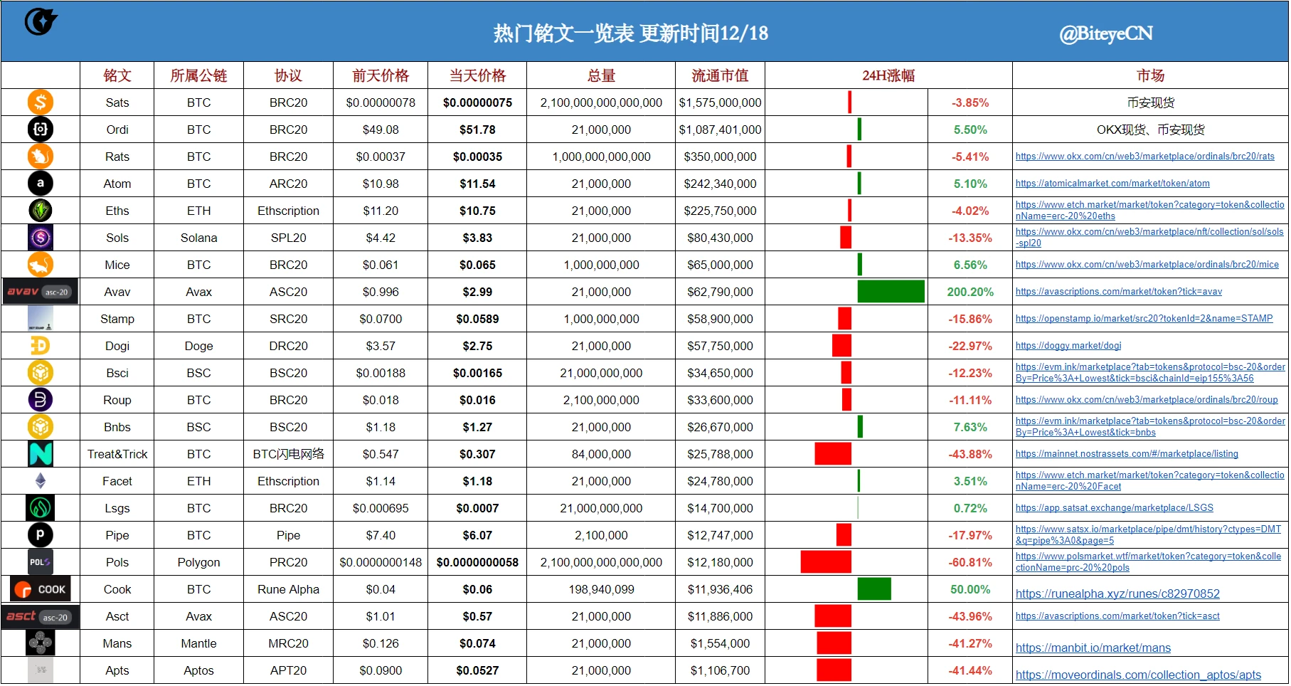Click Avav's green 200.20% gain bar
Screen dimensions: 1291x686
pos(890,291)
